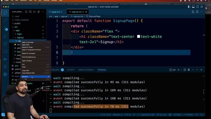Screen dimensions: 211x119
Task: Open changes icon in editor toolbar
Action: 193,12
